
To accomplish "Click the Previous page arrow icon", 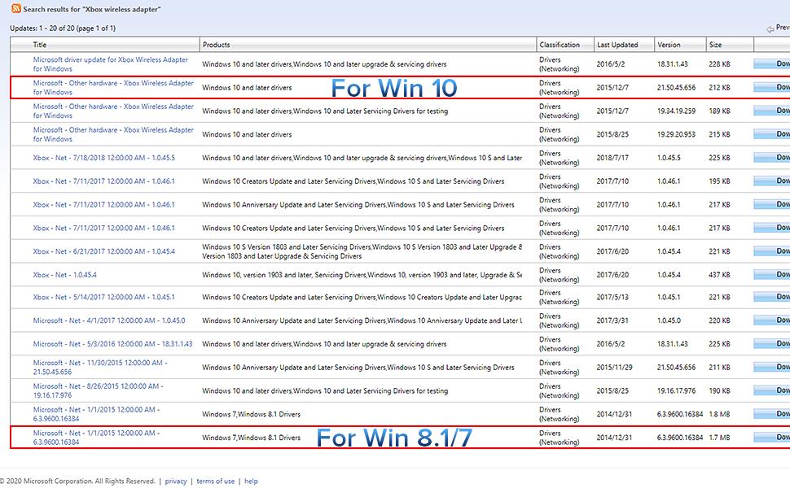I will [x=770, y=28].
